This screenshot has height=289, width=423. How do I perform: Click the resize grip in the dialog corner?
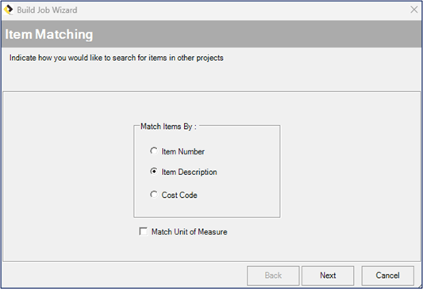[x=419, y=286]
